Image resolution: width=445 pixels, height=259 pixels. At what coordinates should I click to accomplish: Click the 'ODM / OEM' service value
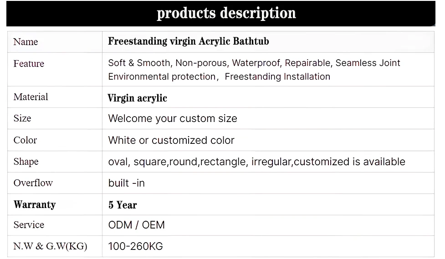(x=136, y=225)
